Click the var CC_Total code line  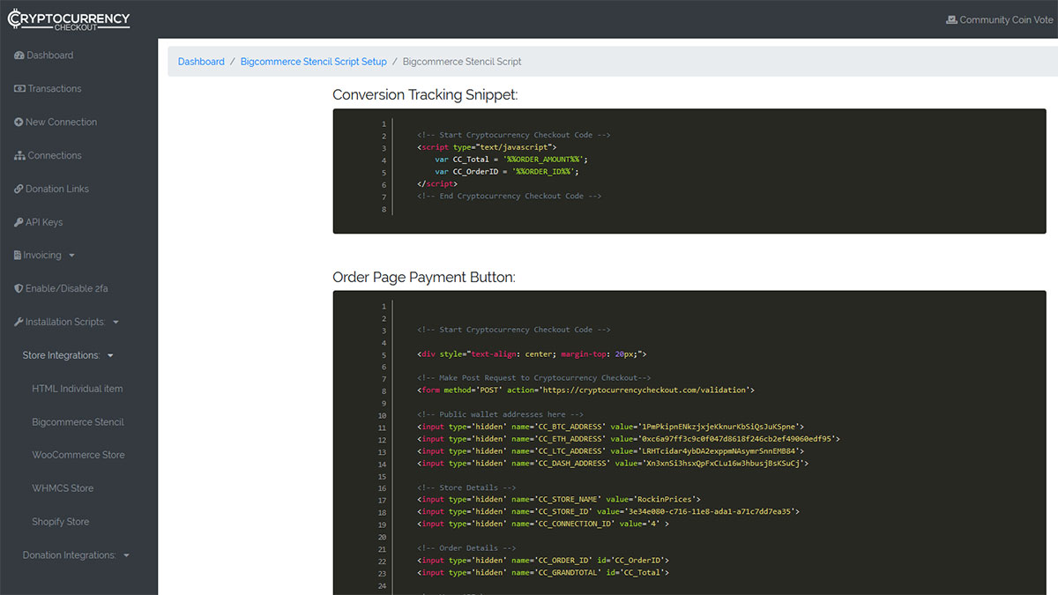(x=511, y=160)
